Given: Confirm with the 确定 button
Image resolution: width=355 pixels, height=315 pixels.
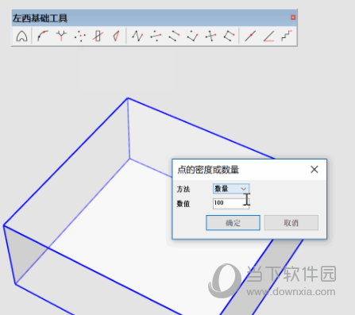Looking at the screenshot, I should [233, 223].
